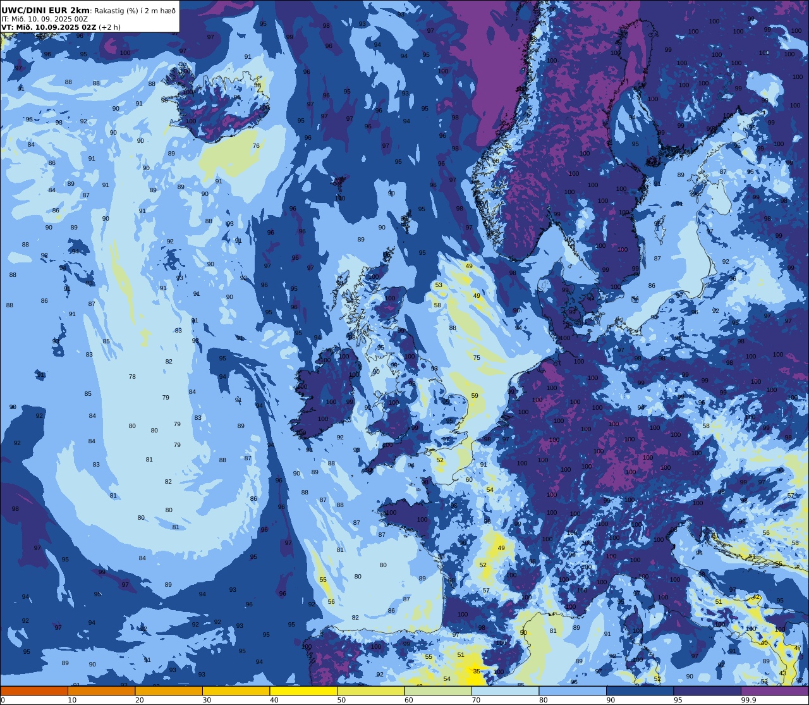Click the "Rakastig (%) í 2 m hæð" label

click(135, 11)
